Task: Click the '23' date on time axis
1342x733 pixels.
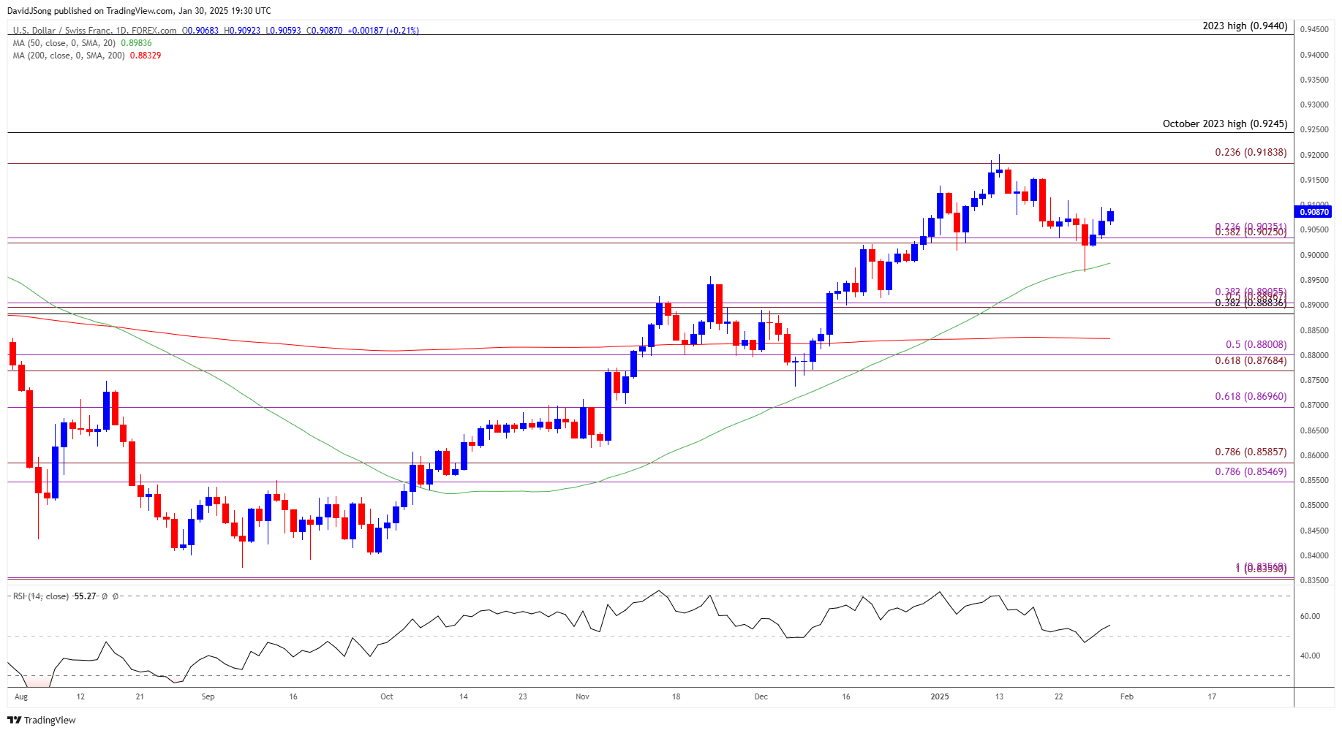Action: pyautogui.click(x=523, y=696)
